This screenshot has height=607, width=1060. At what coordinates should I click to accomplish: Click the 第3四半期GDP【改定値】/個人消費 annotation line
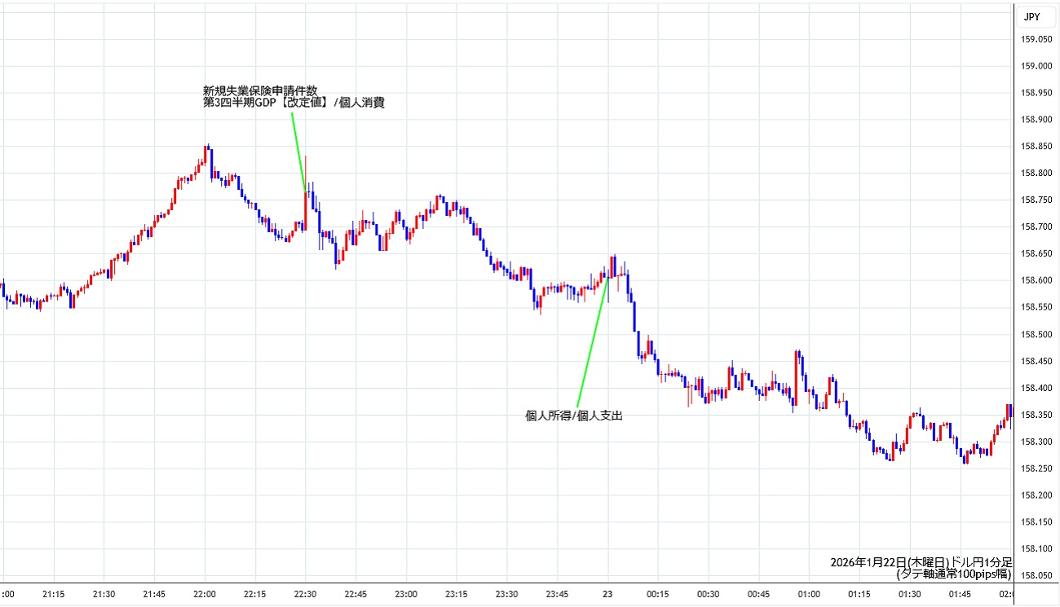tap(293, 103)
